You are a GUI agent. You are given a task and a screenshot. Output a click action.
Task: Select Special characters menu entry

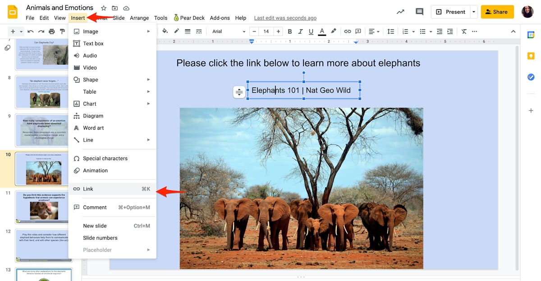pos(112,158)
